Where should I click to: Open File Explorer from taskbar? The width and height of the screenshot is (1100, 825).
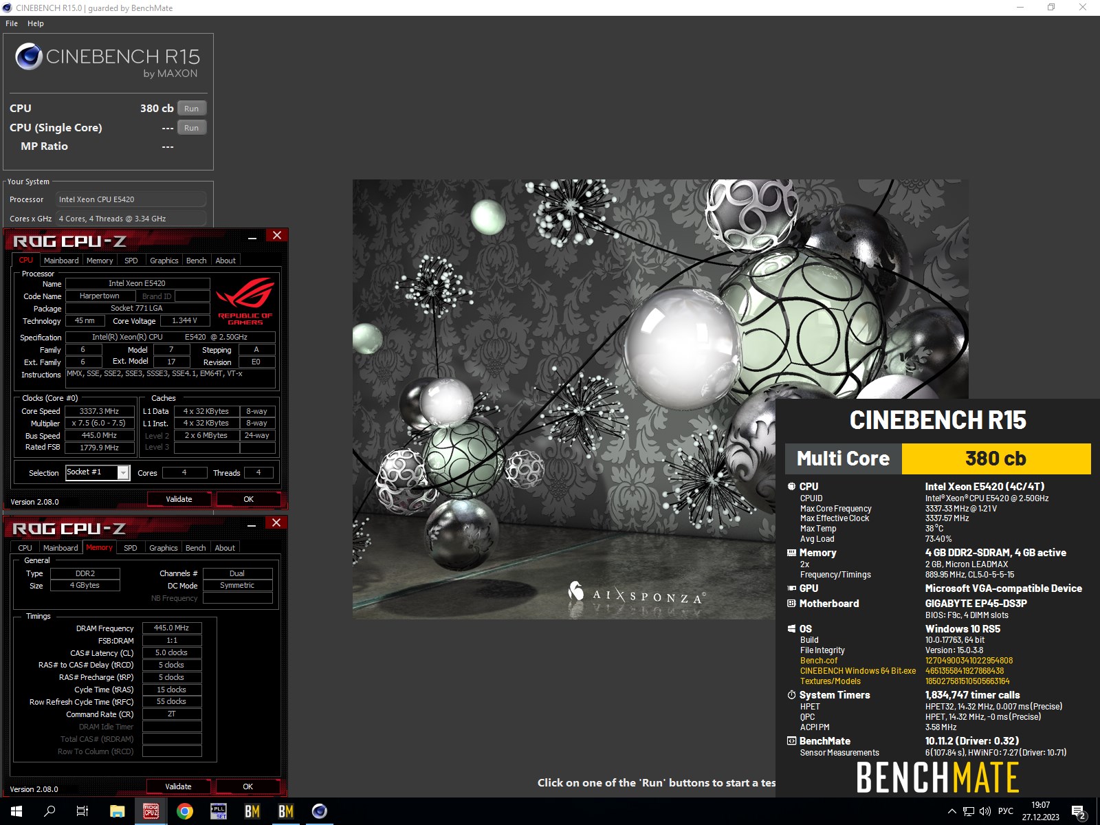coord(118,811)
